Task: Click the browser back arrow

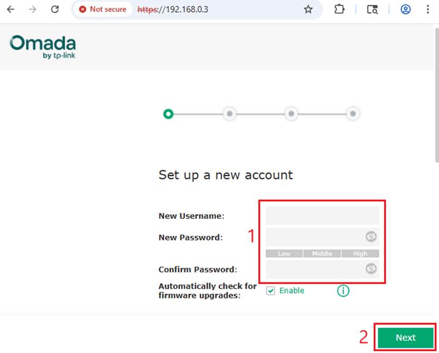Action: 11,9
